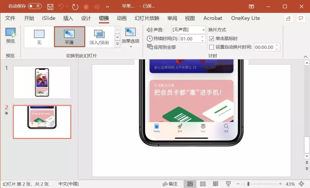Click the zoom slider handle
The image size is (310, 188).
248,184
